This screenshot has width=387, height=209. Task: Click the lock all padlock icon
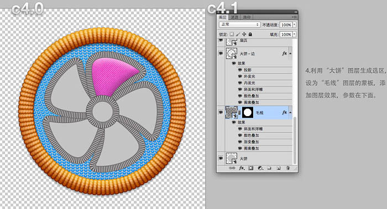250,34
